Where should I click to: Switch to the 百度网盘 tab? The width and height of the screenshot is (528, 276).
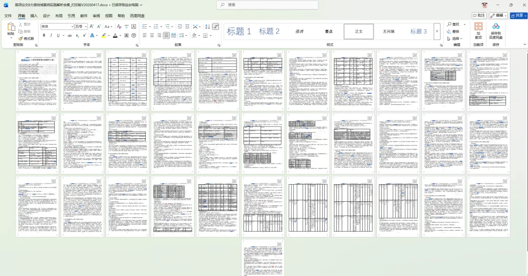pyautogui.click(x=137, y=16)
